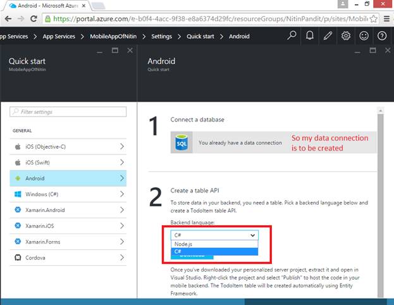394x305 pixels.
Task: Reload the page with refresh icon
Action: pyautogui.click(x=34, y=18)
